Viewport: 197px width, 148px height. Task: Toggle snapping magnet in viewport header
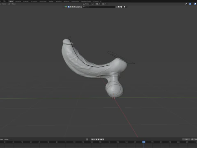97,4
